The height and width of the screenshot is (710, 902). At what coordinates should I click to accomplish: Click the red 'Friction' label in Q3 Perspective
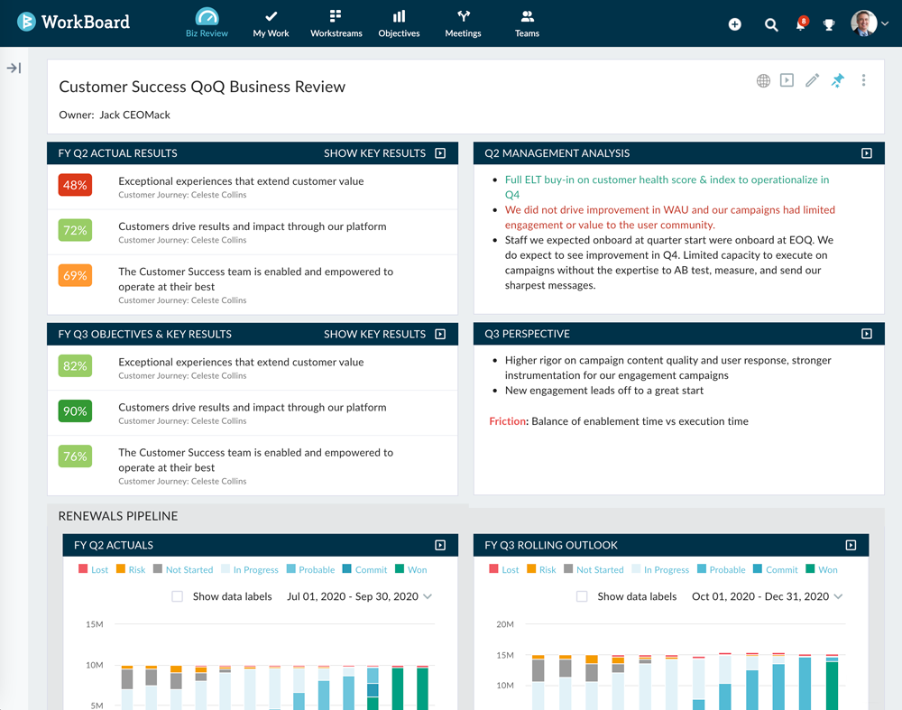tap(507, 421)
